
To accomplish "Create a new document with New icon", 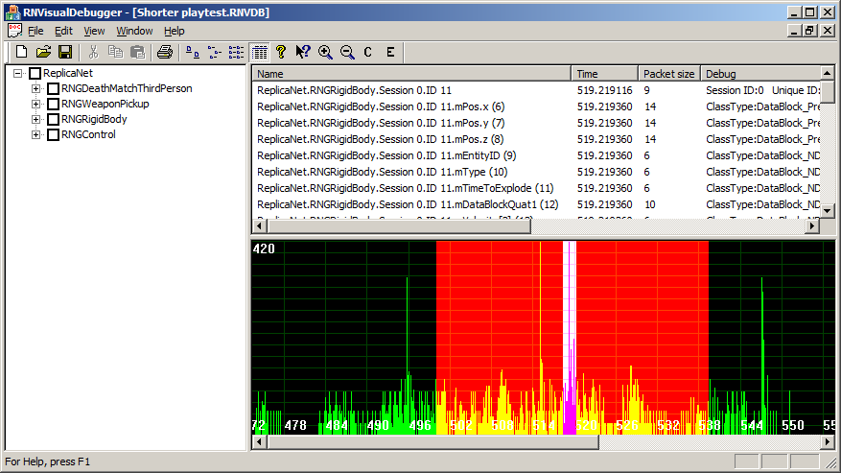I will 21,52.
